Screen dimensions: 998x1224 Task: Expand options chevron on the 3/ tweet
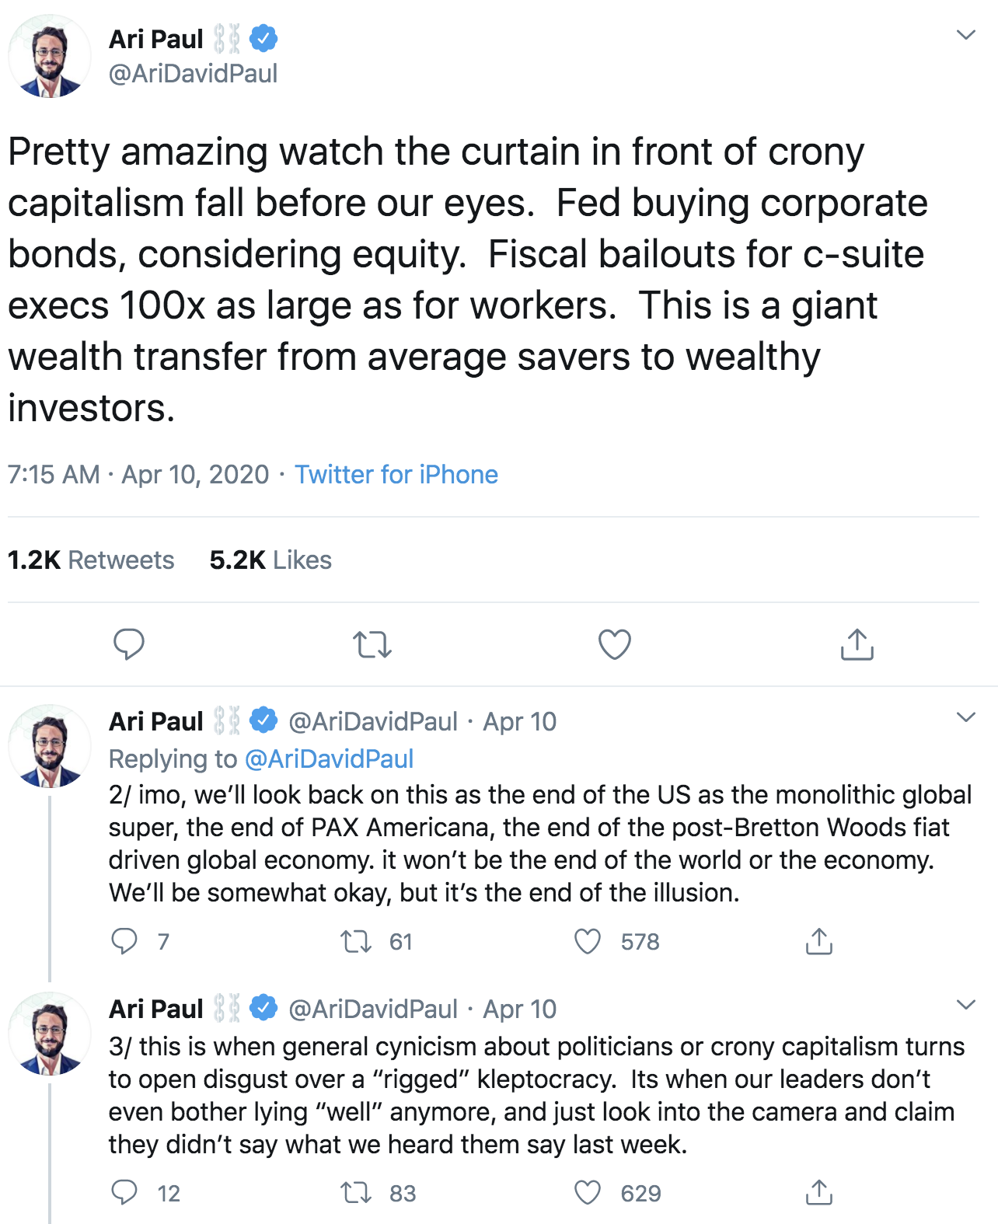tap(965, 1005)
